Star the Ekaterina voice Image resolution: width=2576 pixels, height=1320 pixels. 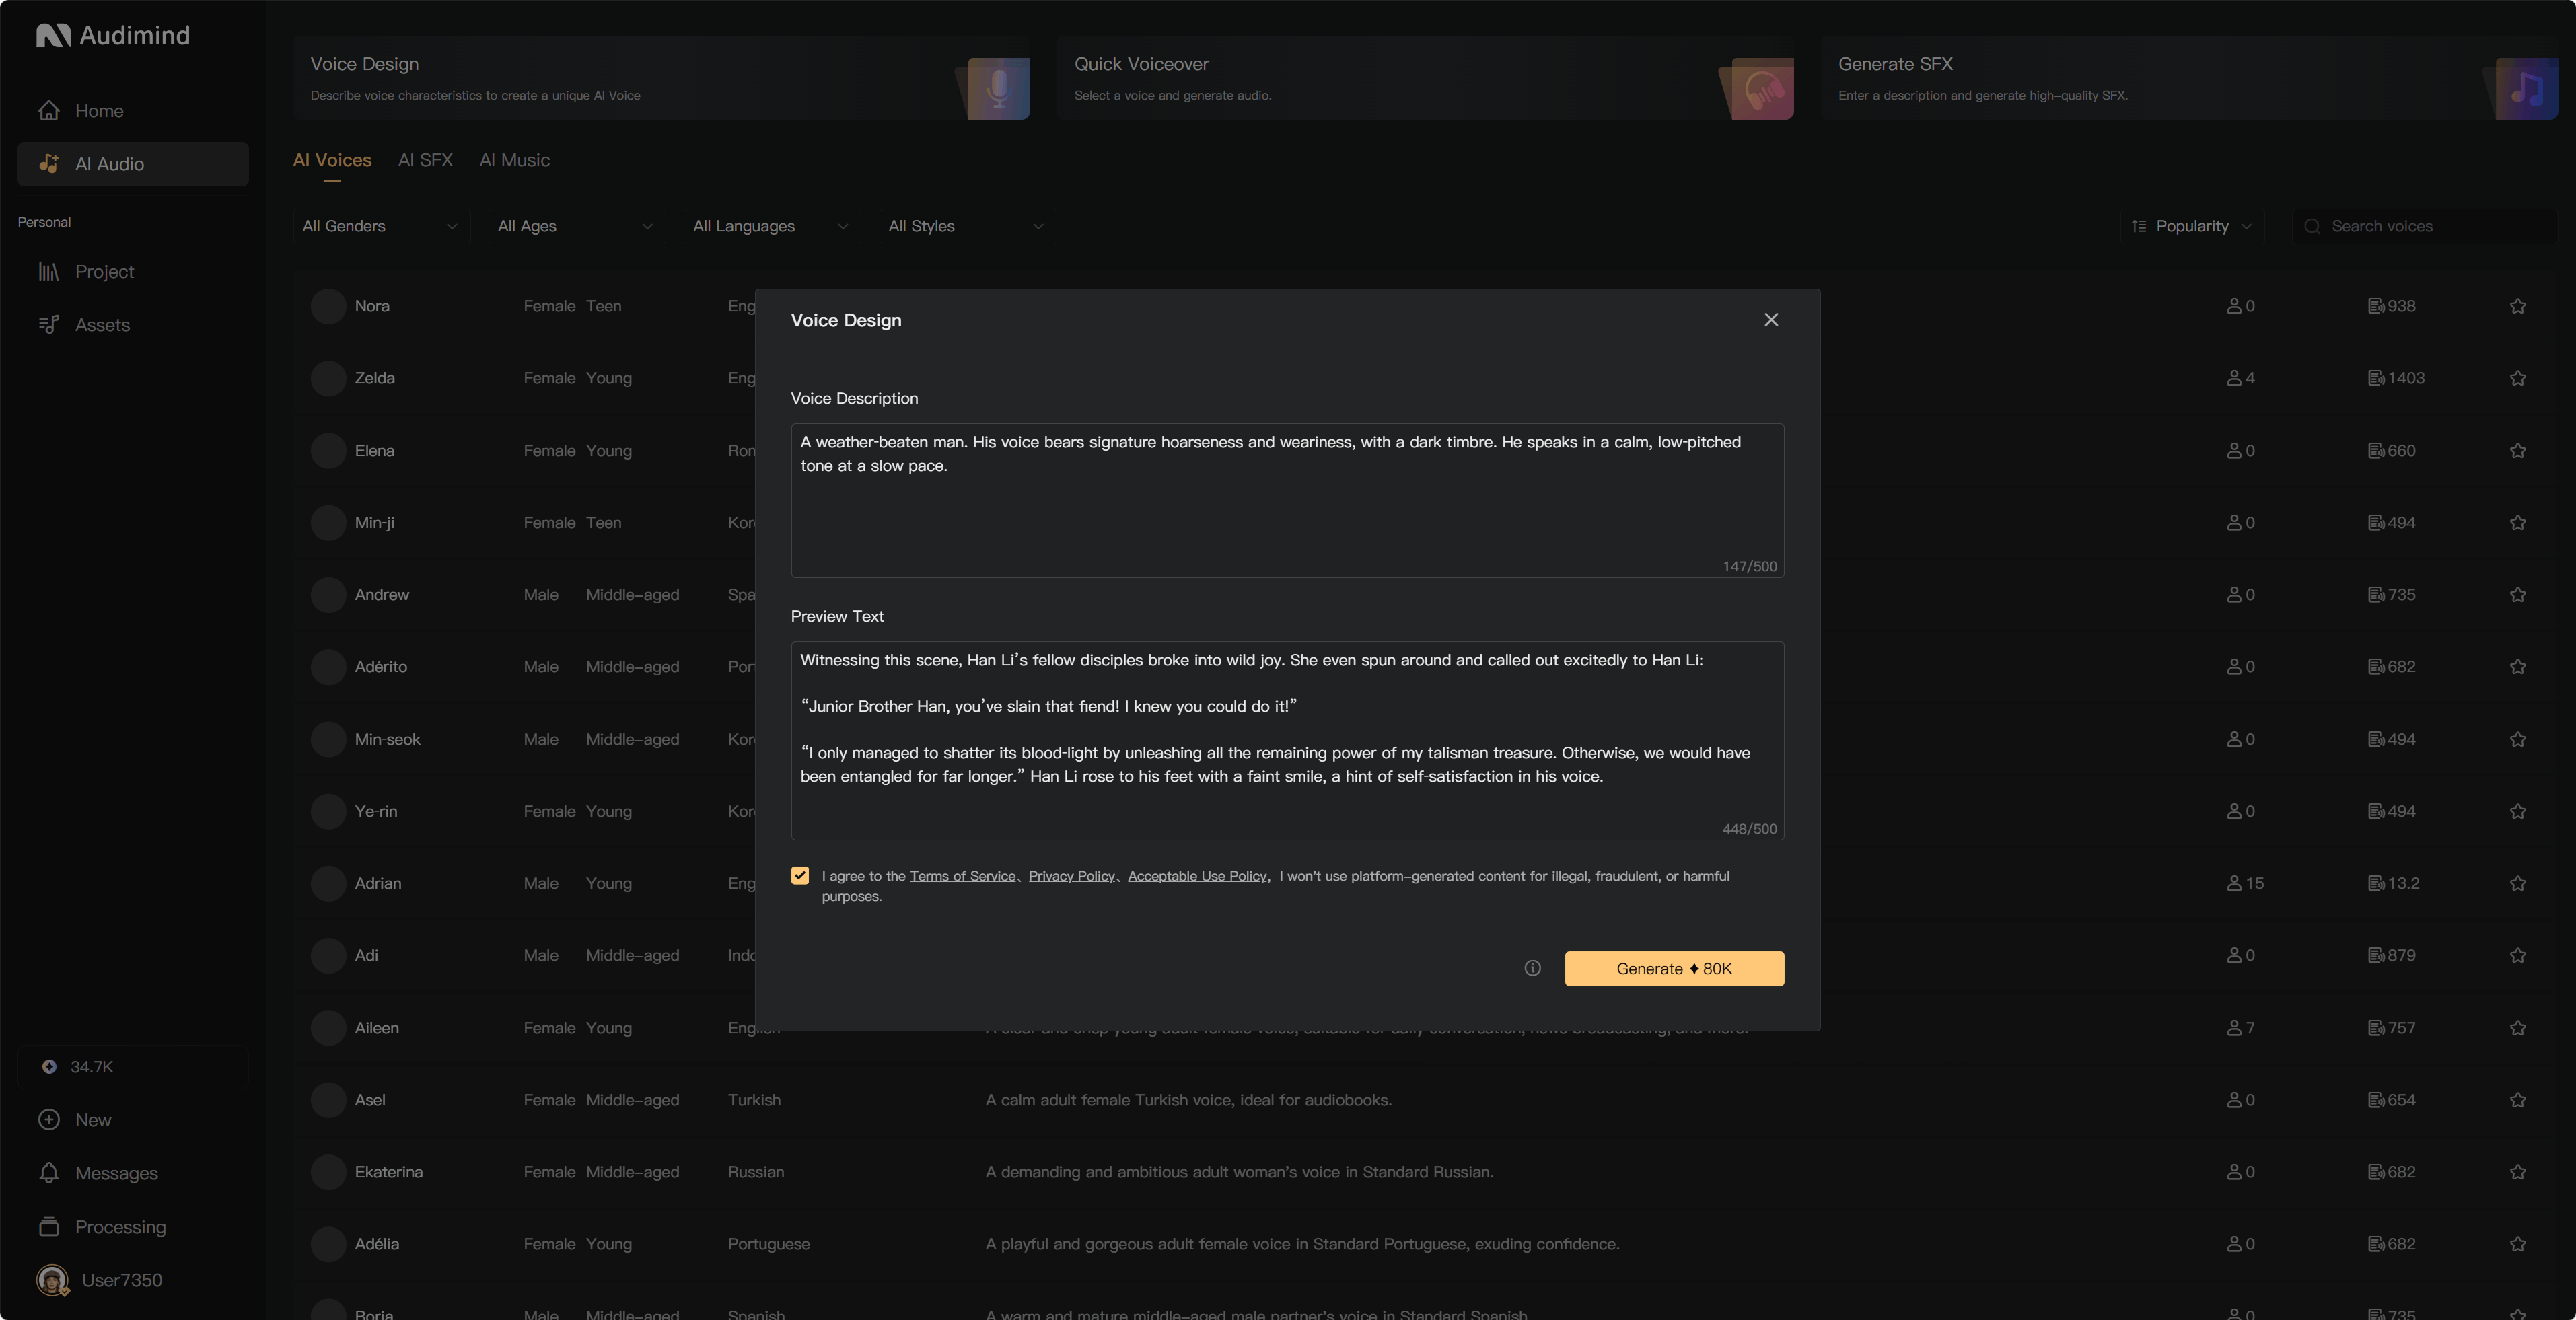tap(2517, 1172)
